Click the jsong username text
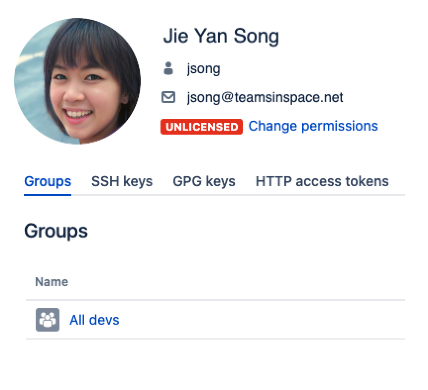428x390 pixels. coord(204,68)
